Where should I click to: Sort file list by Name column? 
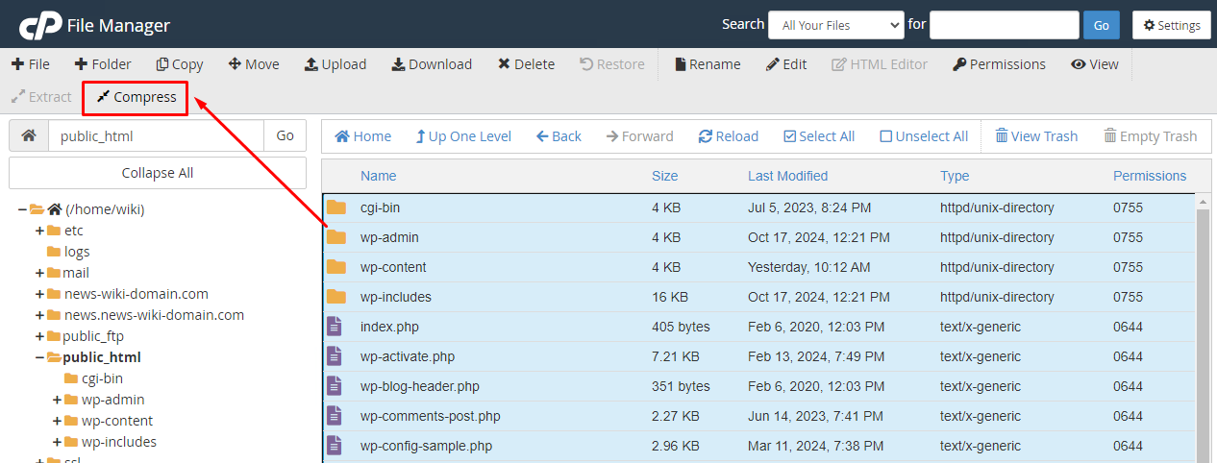tap(379, 176)
